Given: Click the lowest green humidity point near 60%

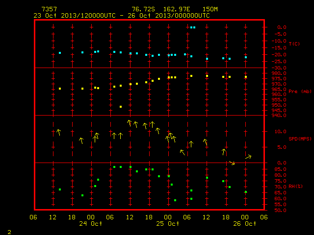Looking at the screenshot, I should pyautogui.click(x=175, y=200).
